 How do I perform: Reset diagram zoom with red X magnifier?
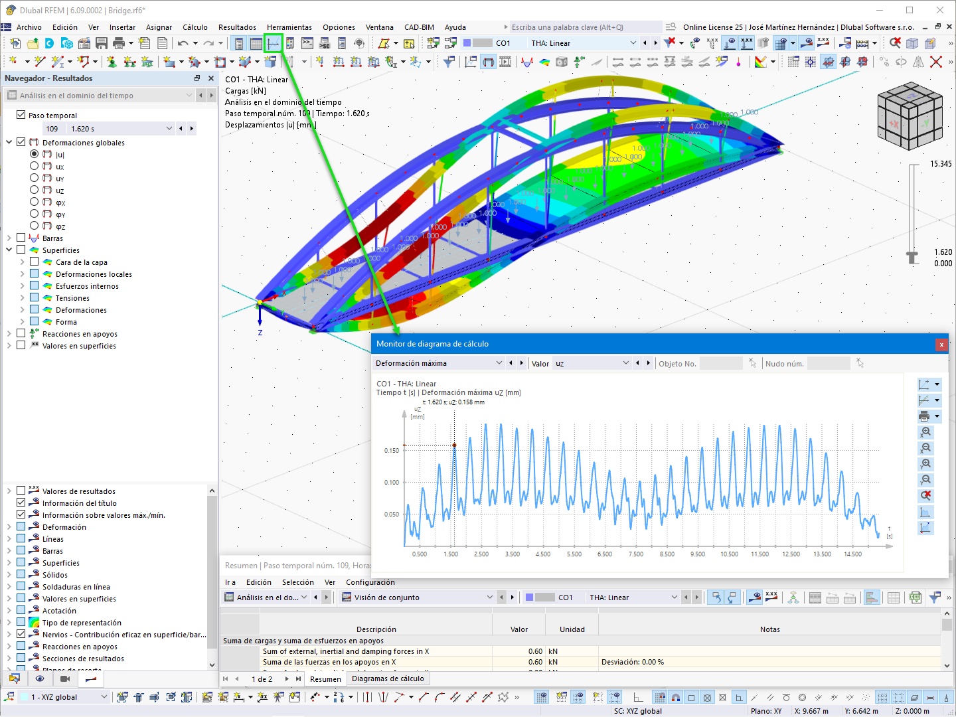pos(926,496)
